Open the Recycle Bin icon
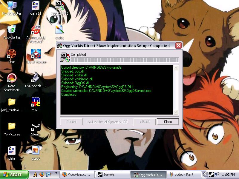The height and width of the screenshot is (179, 239). [12, 32]
